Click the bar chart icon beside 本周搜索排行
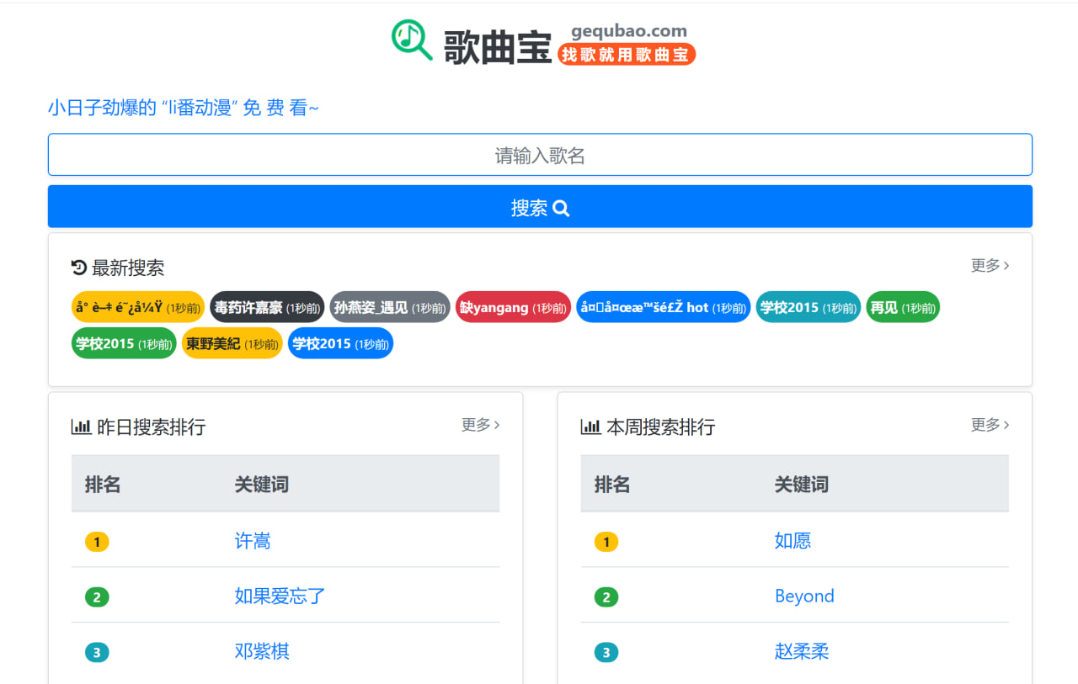This screenshot has height=684, width=1078. (590, 427)
